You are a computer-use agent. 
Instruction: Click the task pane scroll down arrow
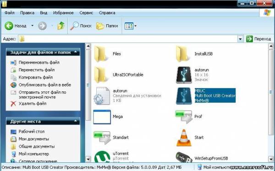88,159
